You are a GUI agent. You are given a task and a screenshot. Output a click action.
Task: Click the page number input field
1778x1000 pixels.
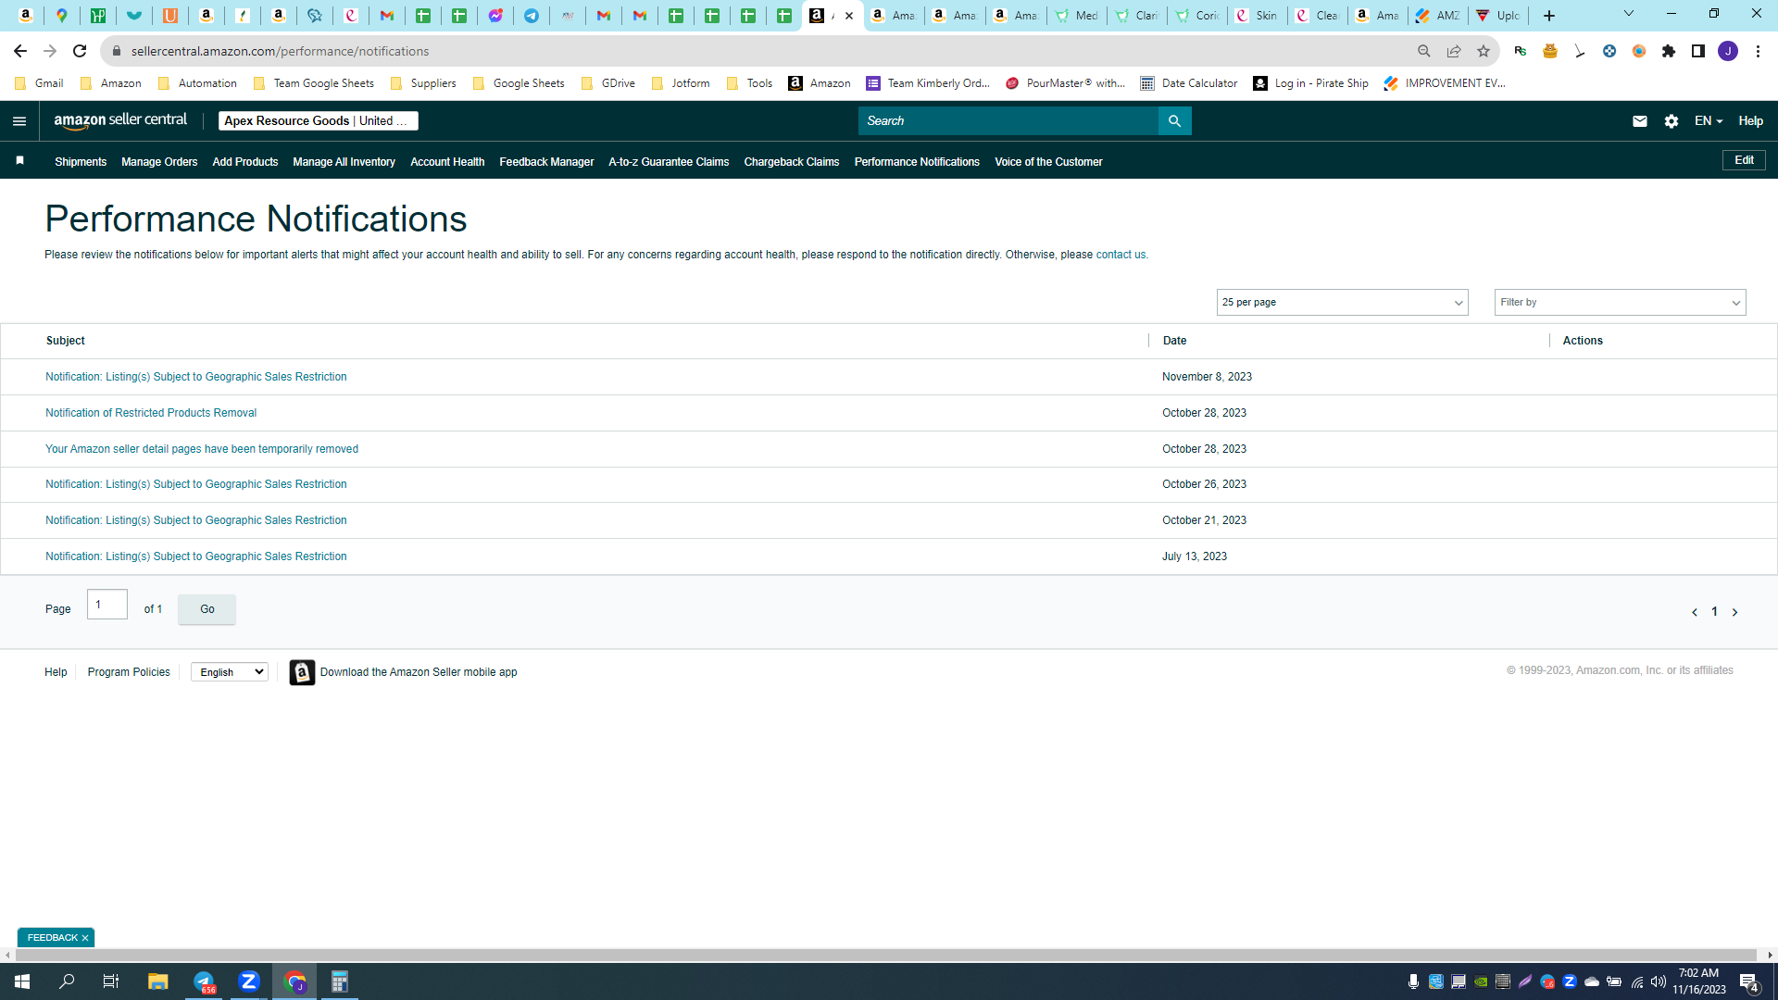coord(107,605)
